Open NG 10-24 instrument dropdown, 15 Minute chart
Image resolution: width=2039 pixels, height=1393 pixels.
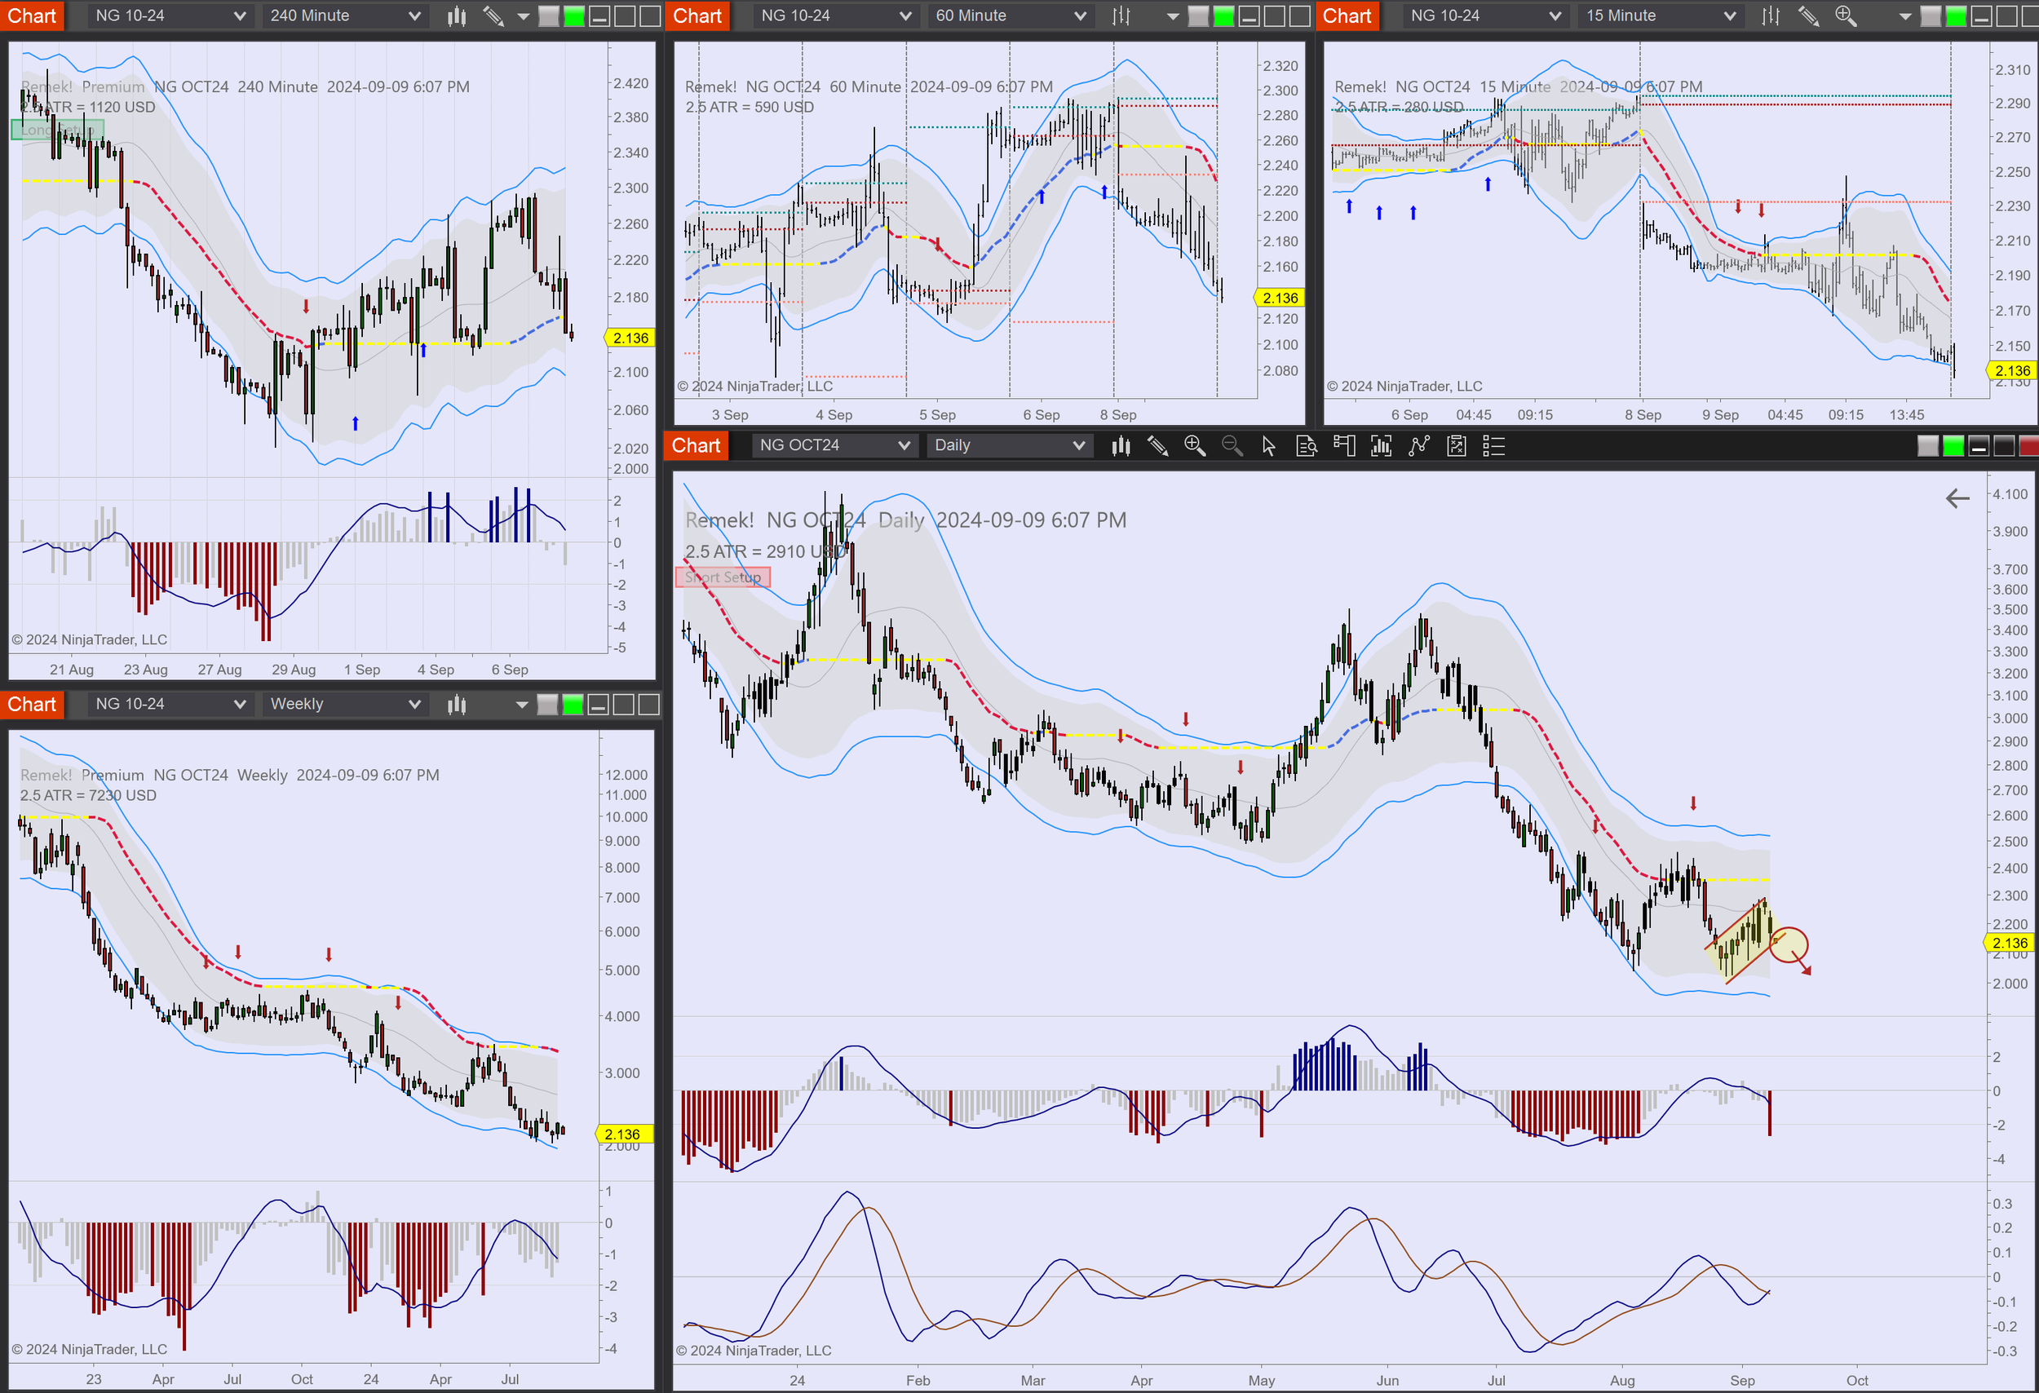(1486, 15)
